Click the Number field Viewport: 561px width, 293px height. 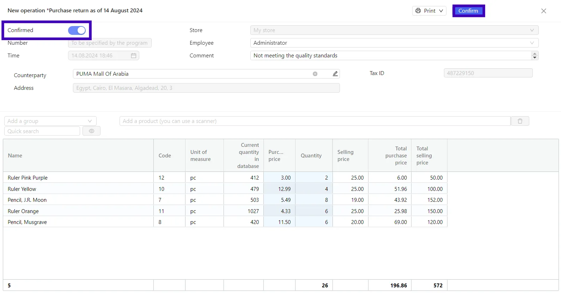(110, 43)
